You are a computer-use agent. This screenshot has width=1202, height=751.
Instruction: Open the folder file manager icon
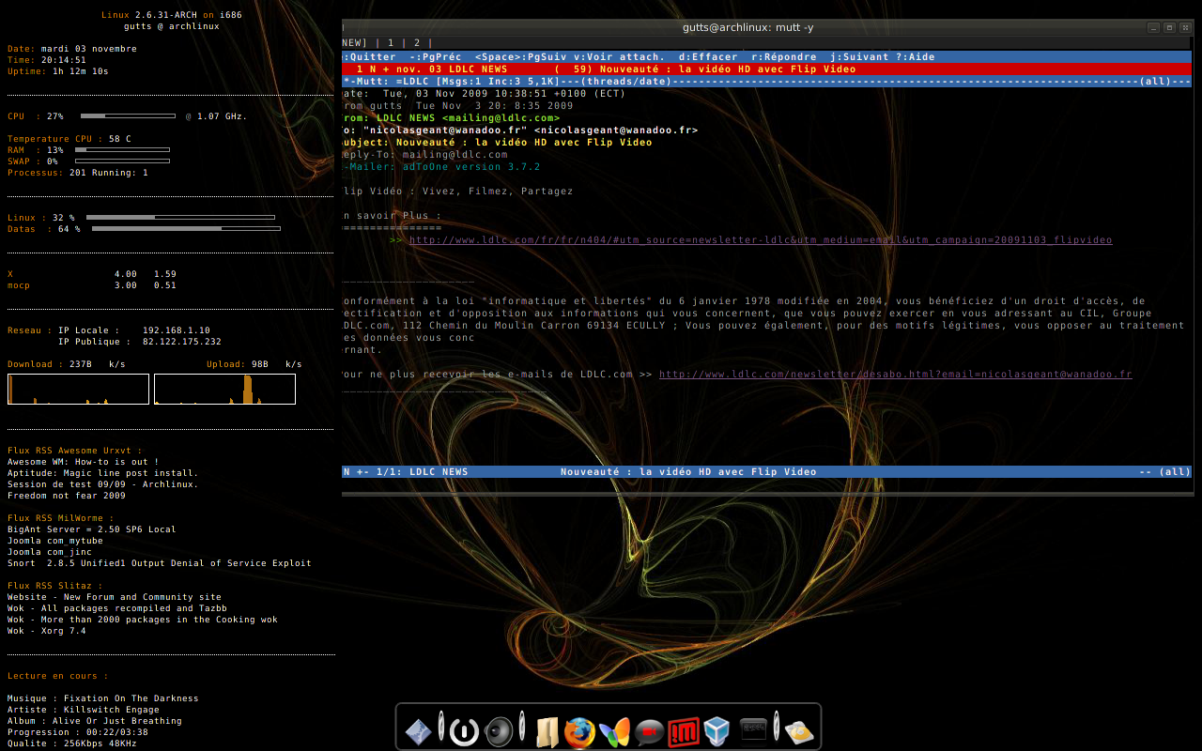tap(547, 732)
